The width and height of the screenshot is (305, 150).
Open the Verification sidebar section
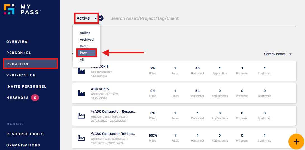click(21, 75)
